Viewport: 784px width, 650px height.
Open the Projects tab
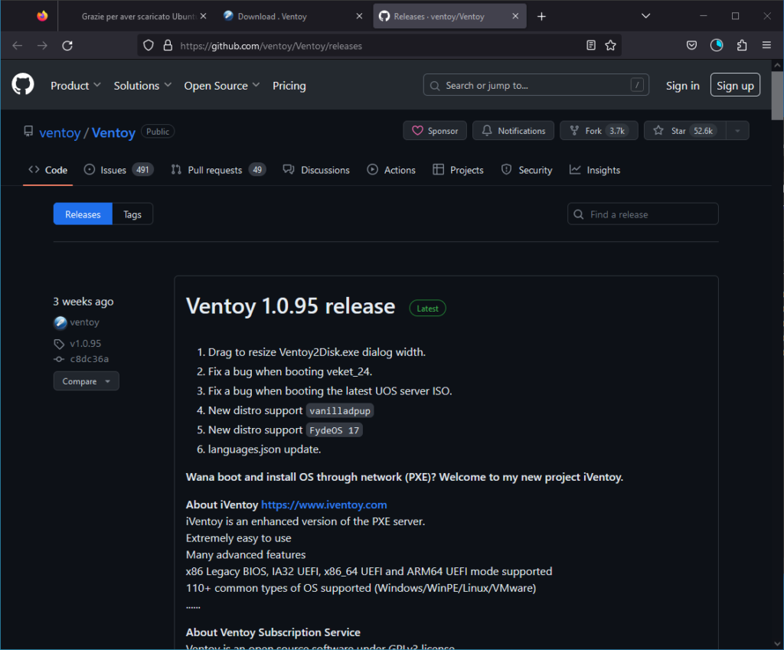[458, 170]
